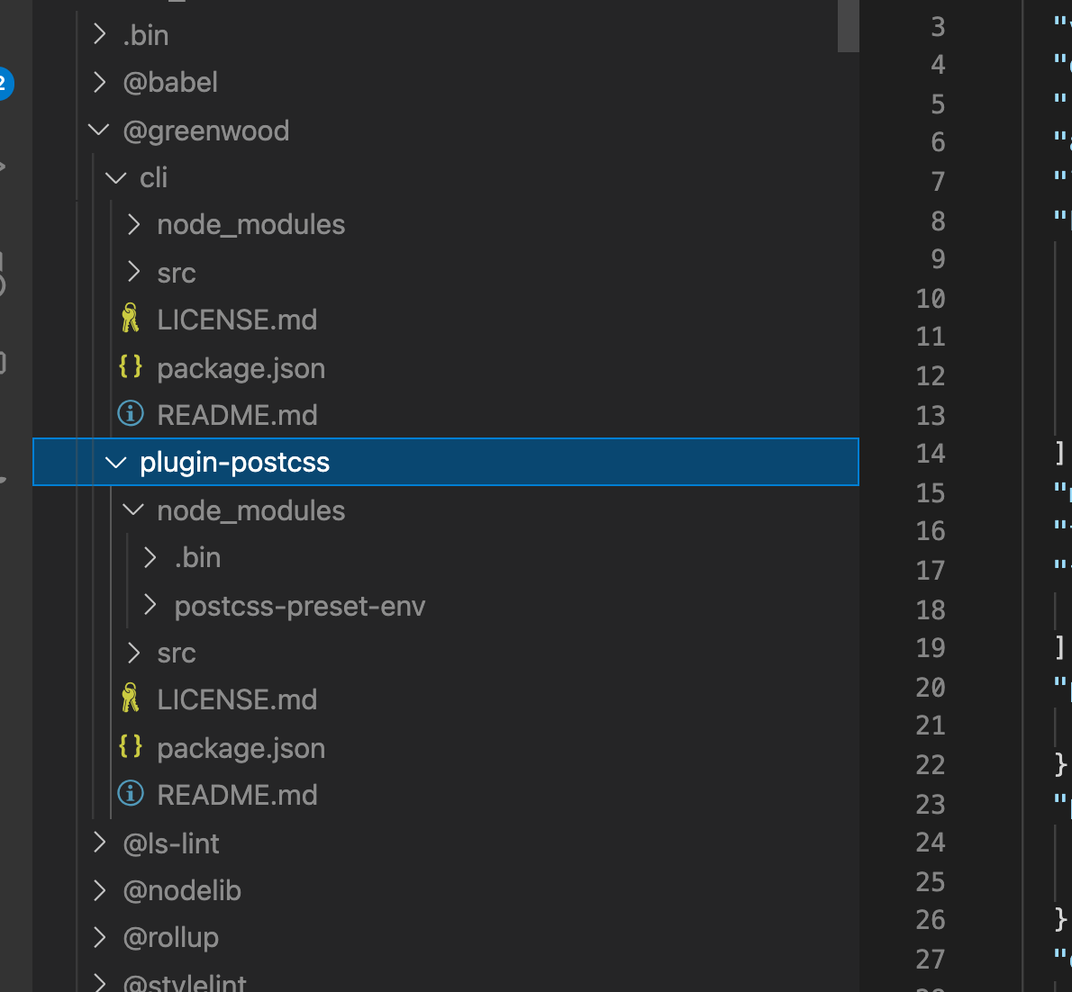Click the info icon next to cli's README.md

point(130,414)
